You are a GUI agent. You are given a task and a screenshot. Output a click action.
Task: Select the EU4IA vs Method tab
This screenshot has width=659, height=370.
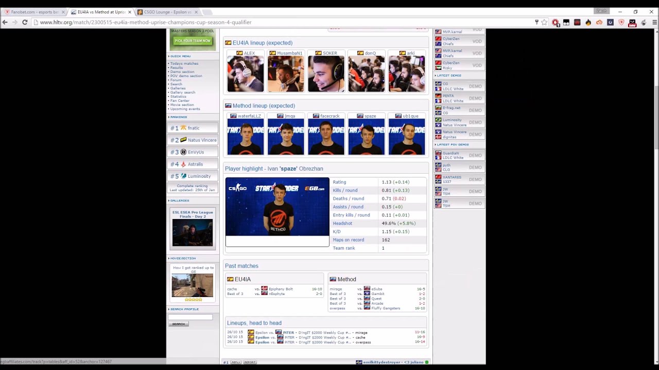coord(100,12)
